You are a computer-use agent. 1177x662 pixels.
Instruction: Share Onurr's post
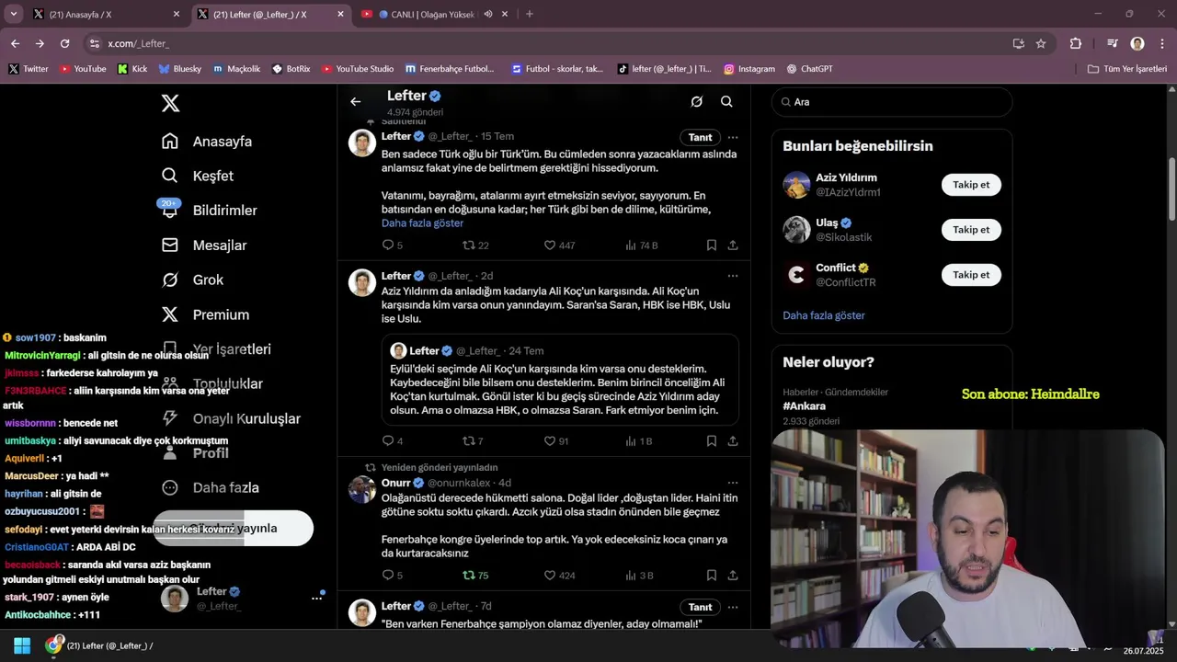(x=733, y=576)
